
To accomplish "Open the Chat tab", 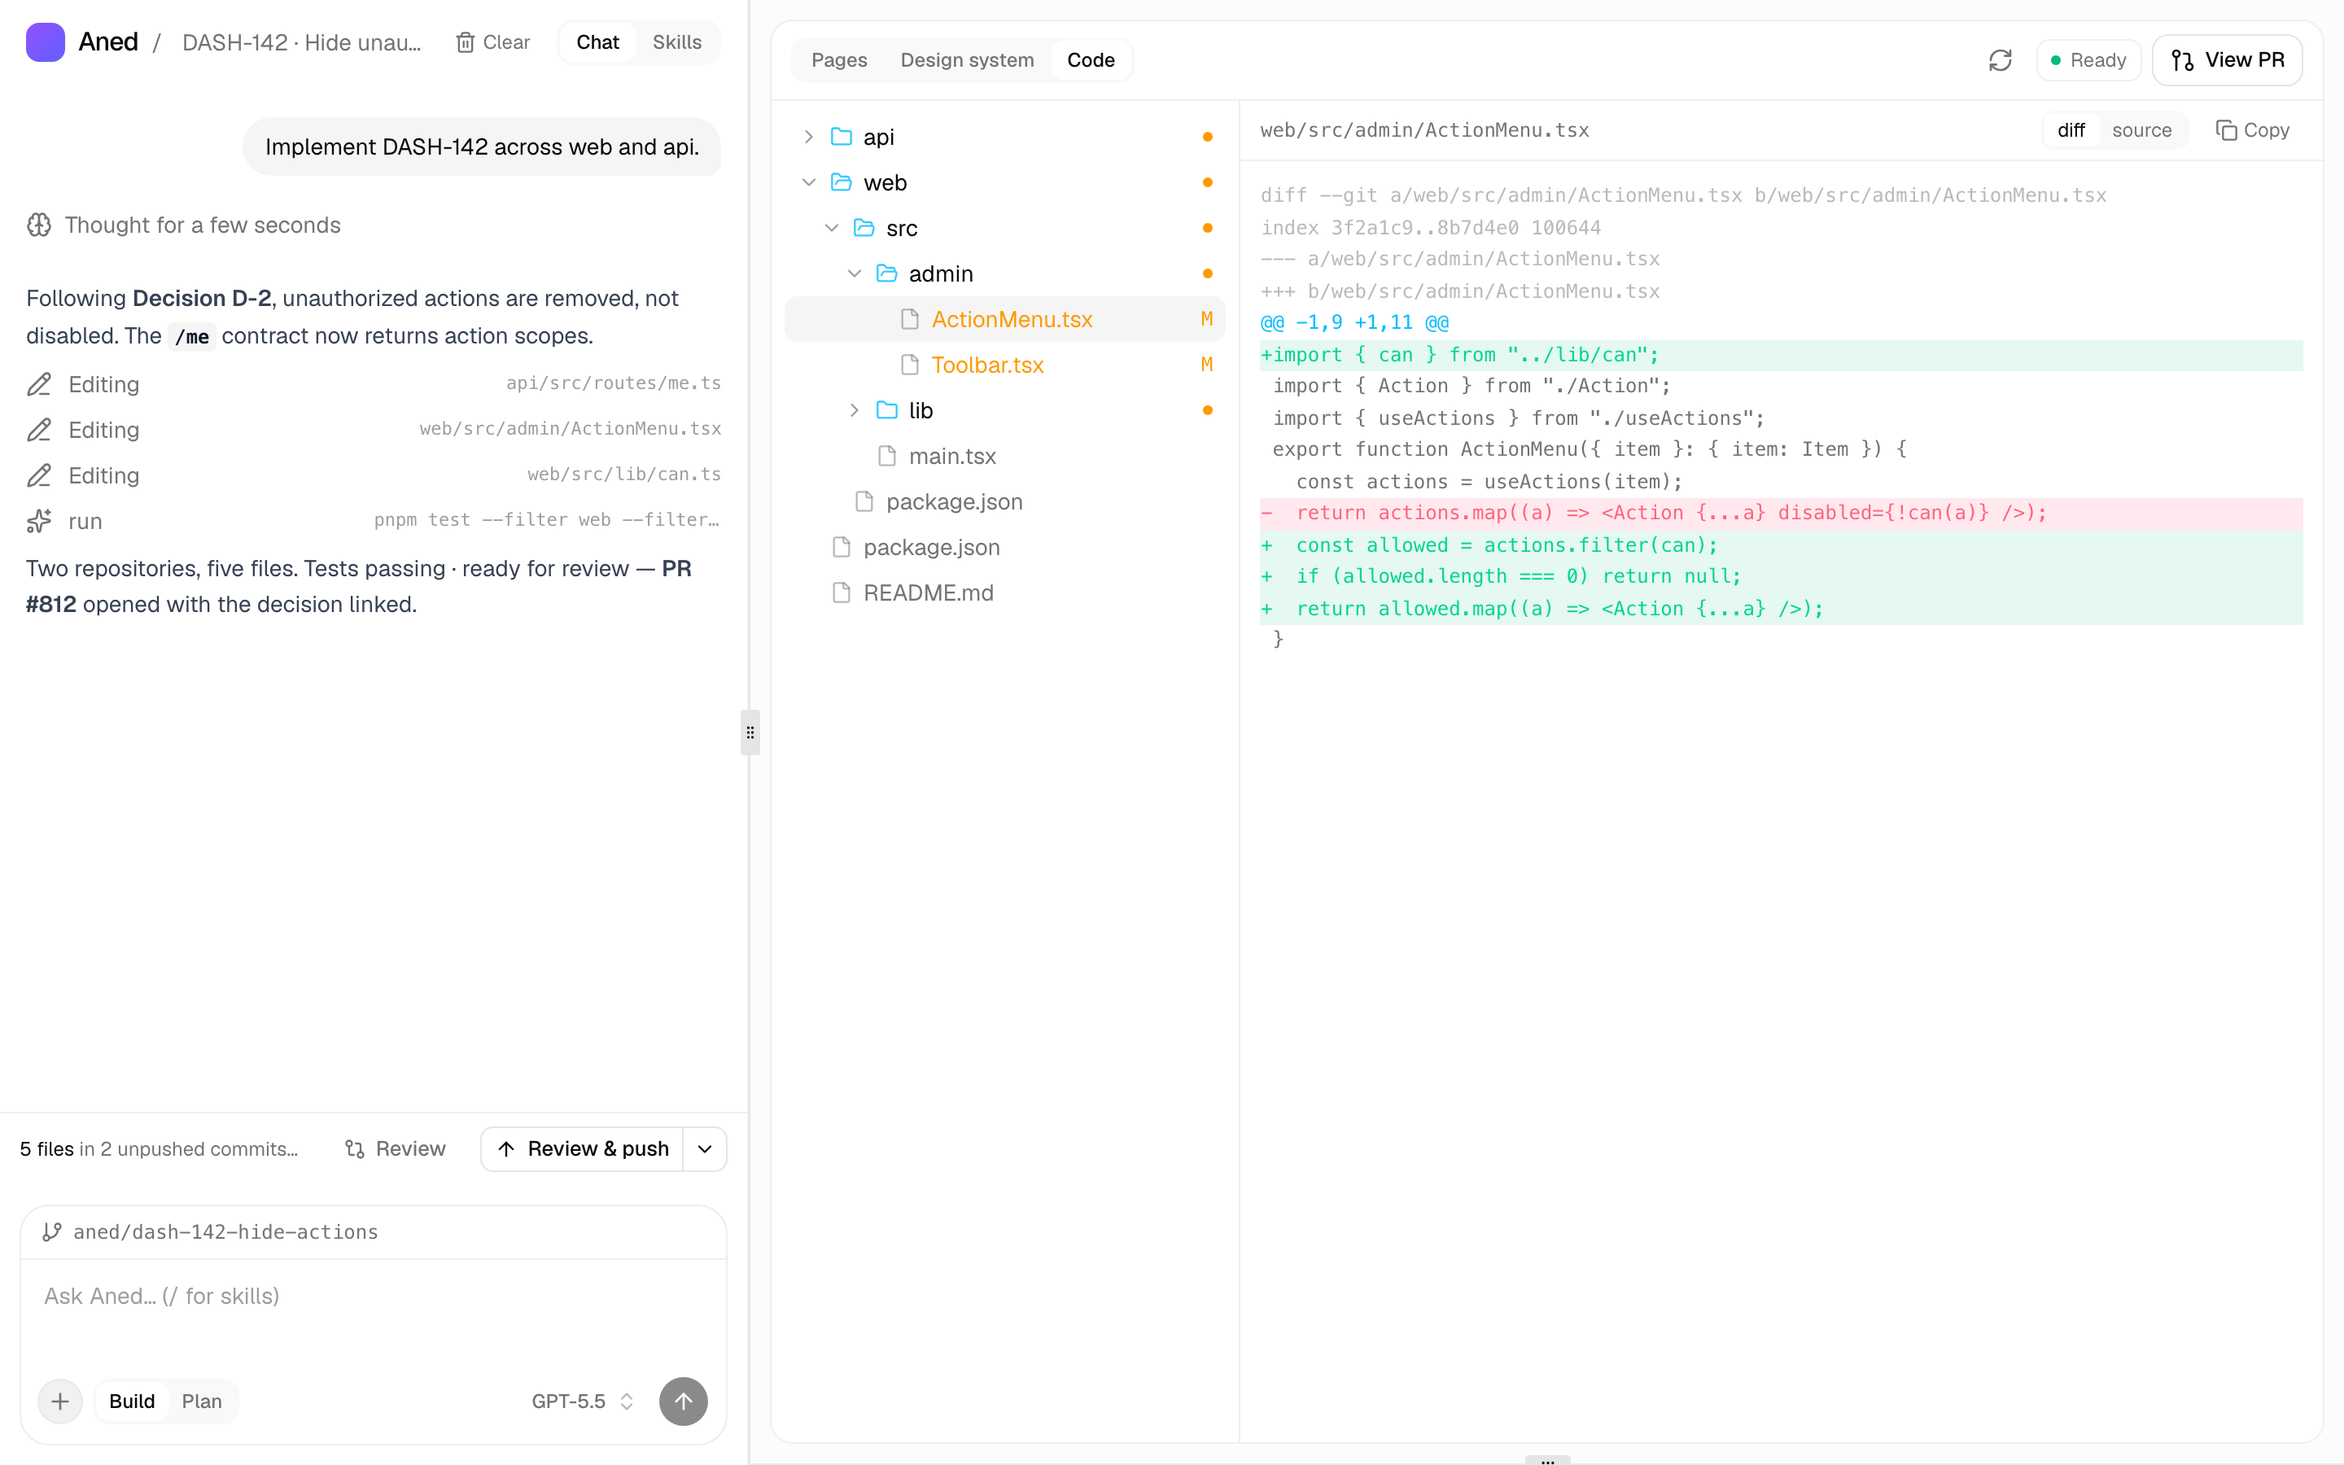I will (597, 42).
